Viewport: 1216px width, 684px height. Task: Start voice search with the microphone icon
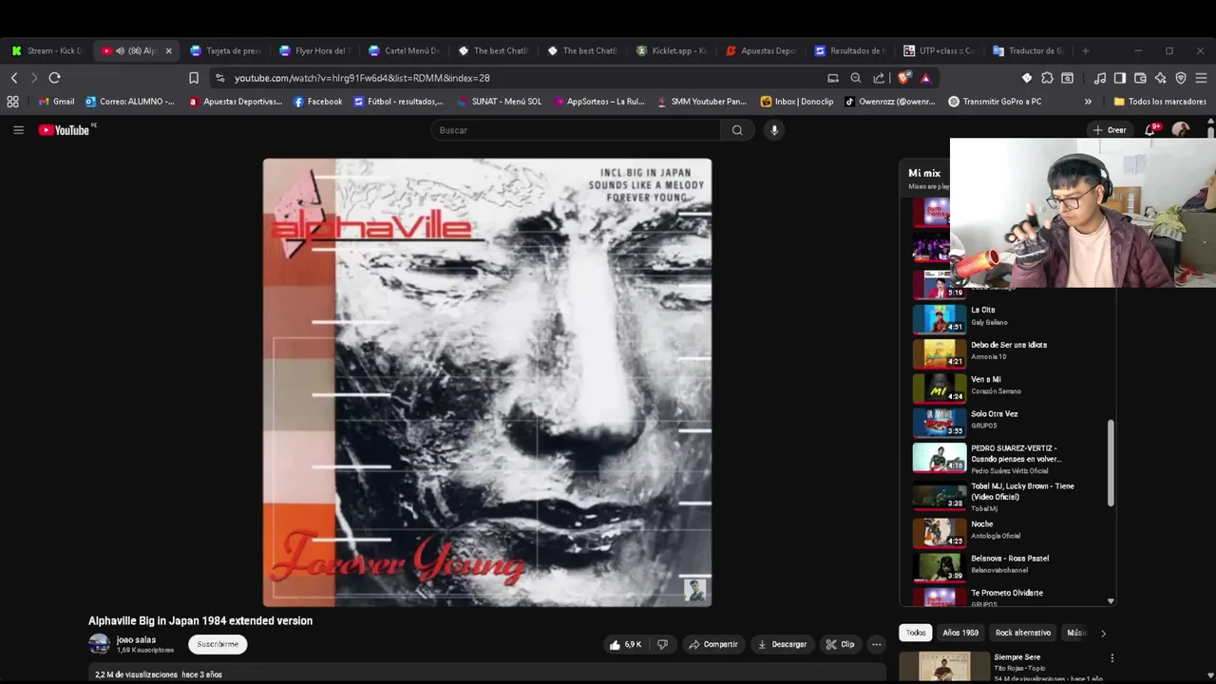[x=774, y=130]
